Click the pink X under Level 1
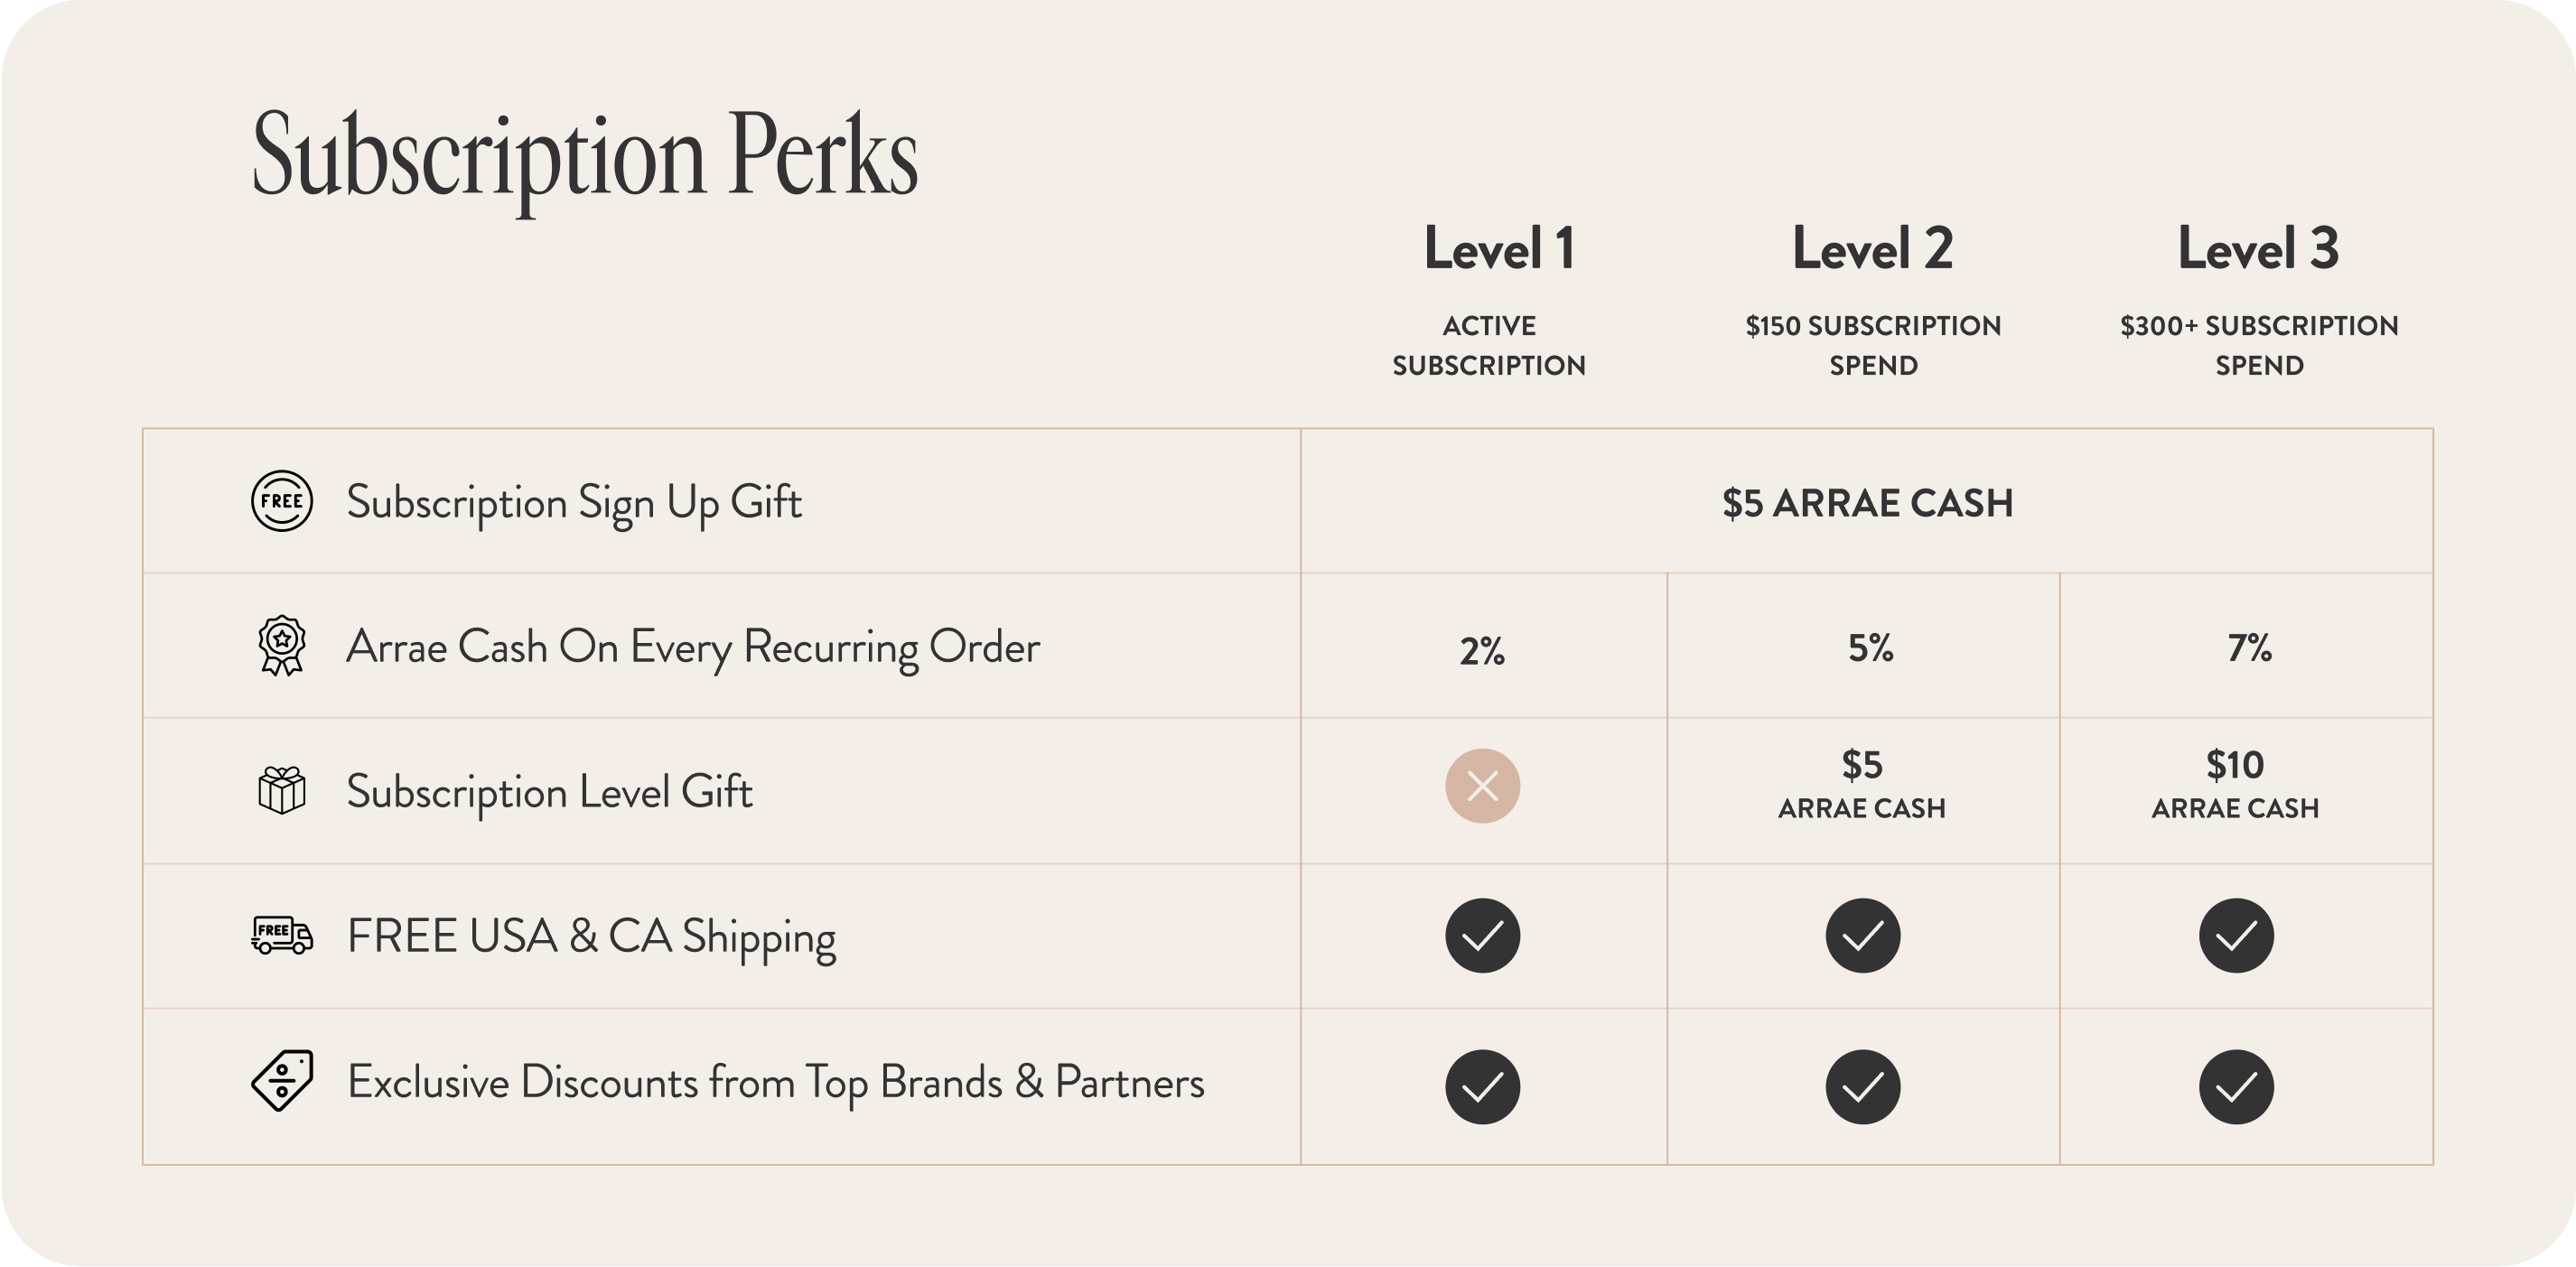The height and width of the screenshot is (1267, 2576). 1482,786
